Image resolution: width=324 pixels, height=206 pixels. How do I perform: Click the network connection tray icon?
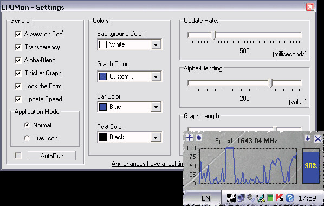coord(241,198)
